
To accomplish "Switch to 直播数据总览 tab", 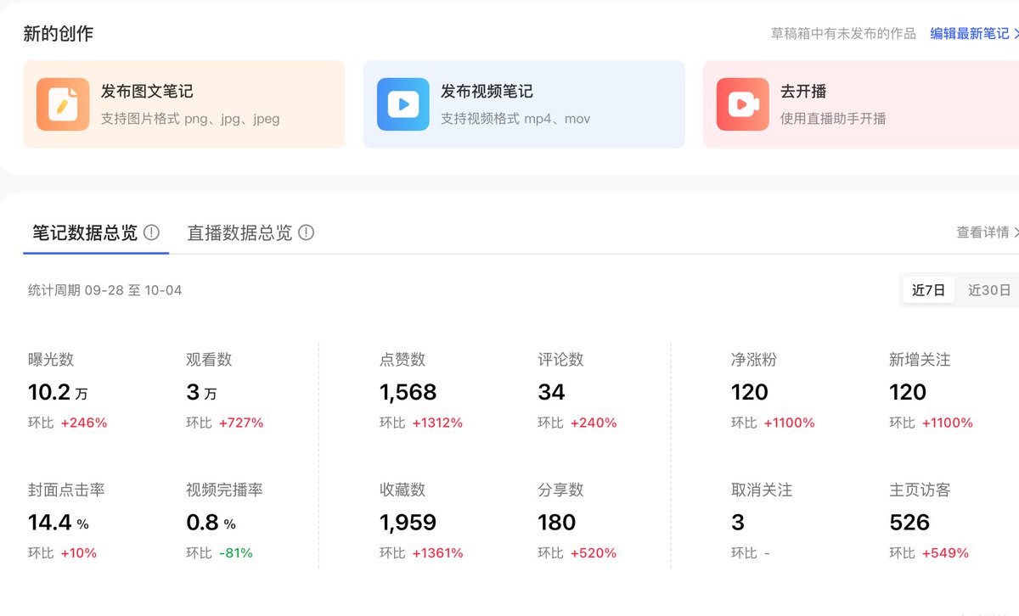I will [x=239, y=232].
